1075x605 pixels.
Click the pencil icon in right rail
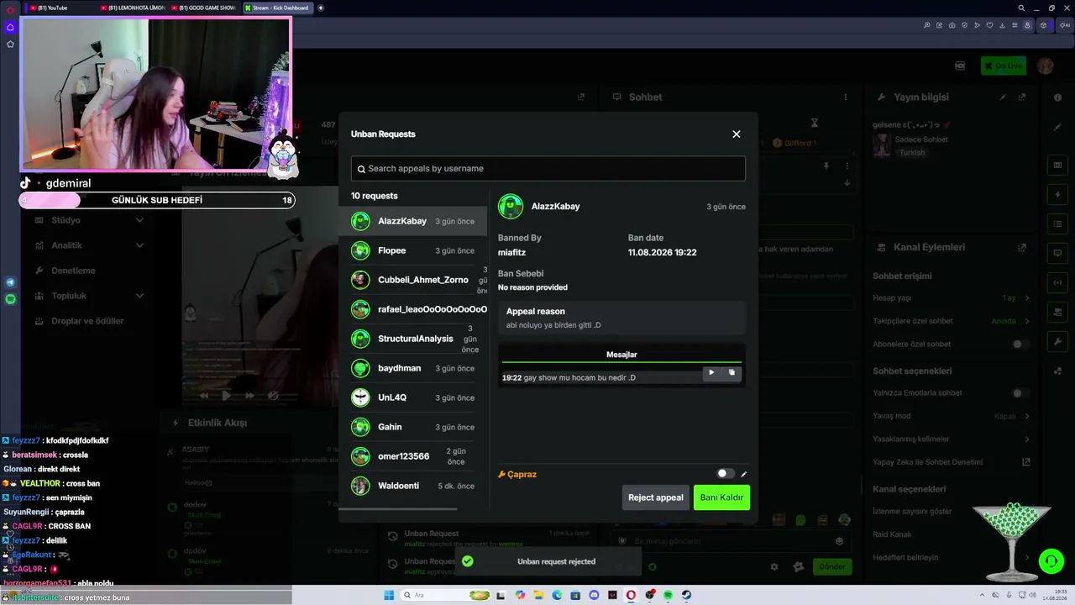(1057, 128)
